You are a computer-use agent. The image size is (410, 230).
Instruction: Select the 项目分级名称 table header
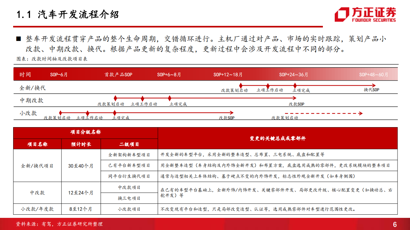tap(86, 132)
